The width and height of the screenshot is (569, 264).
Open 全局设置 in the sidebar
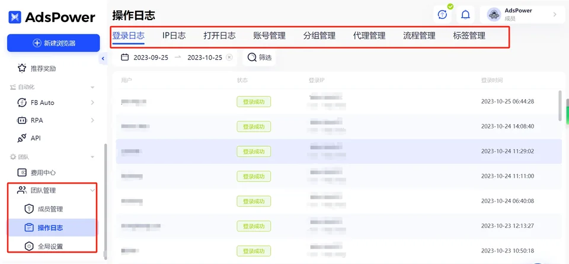point(50,246)
